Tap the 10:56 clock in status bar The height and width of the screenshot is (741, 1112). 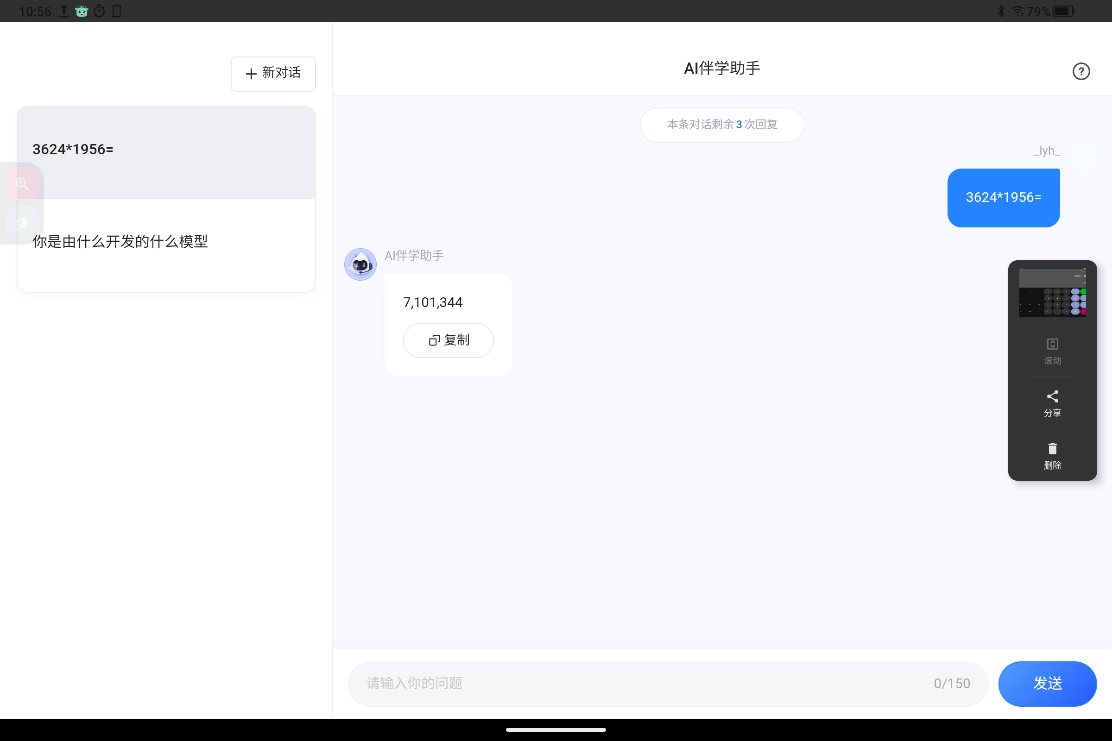pyautogui.click(x=35, y=11)
